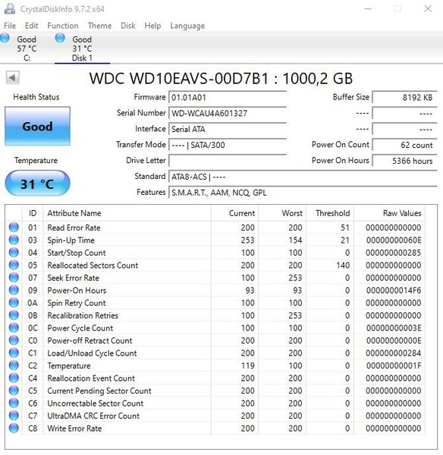This screenshot has height=455, width=443.
Task: Open the Function menu
Action: coord(63,26)
